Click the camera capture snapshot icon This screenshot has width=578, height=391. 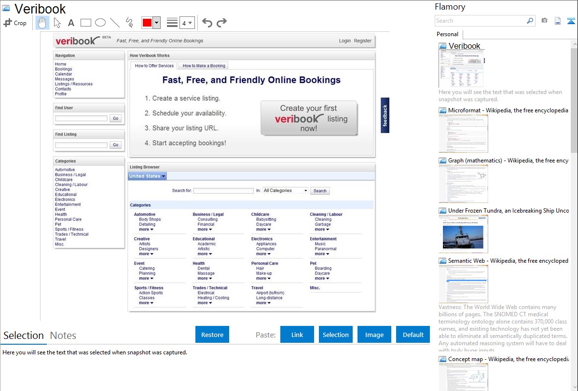(x=544, y=21)
